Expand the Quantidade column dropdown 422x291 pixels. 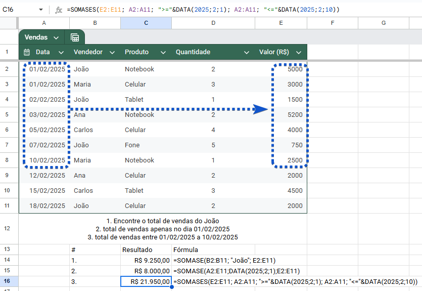point(247,52)
